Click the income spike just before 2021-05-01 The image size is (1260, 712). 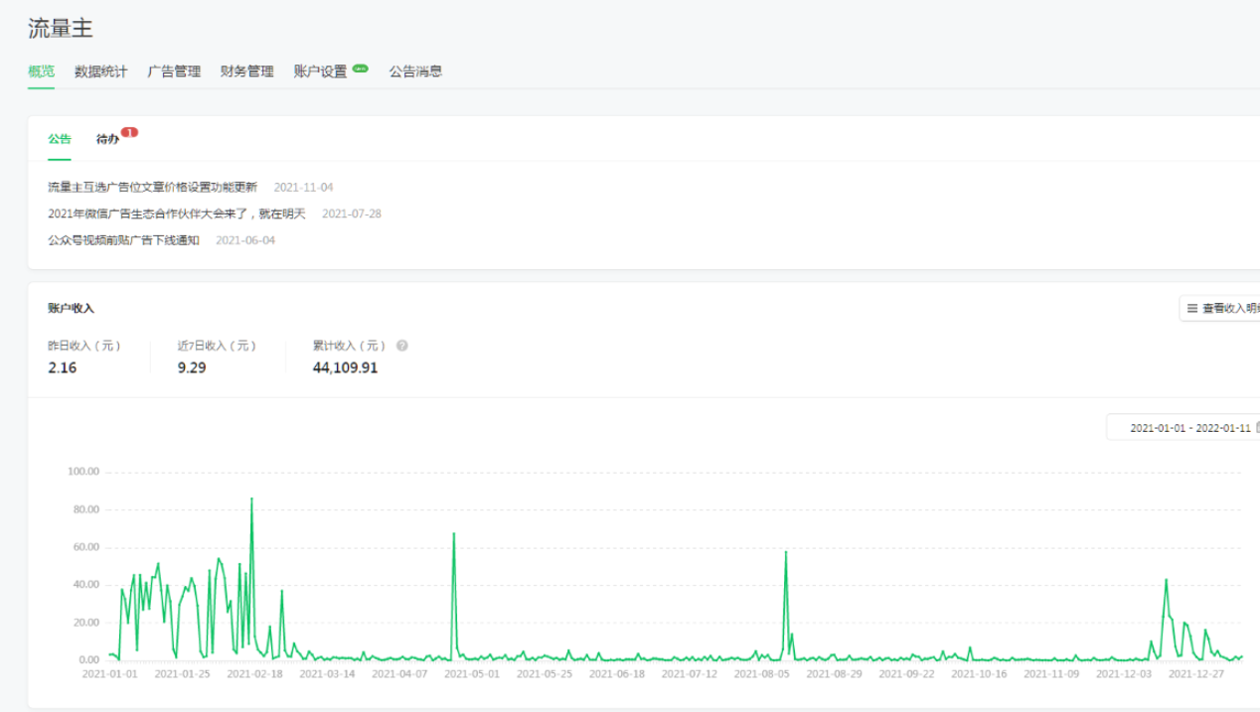click(454, 534)
